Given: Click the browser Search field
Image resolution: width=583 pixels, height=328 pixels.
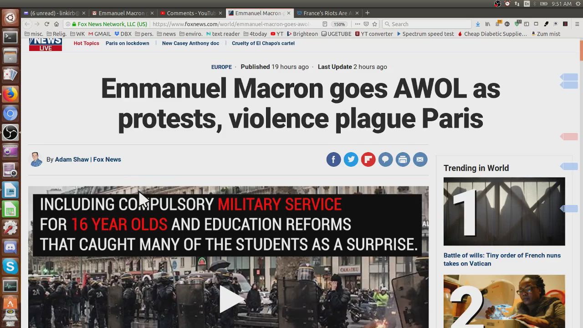Looking at the screenshot, I should pos(426,24).
